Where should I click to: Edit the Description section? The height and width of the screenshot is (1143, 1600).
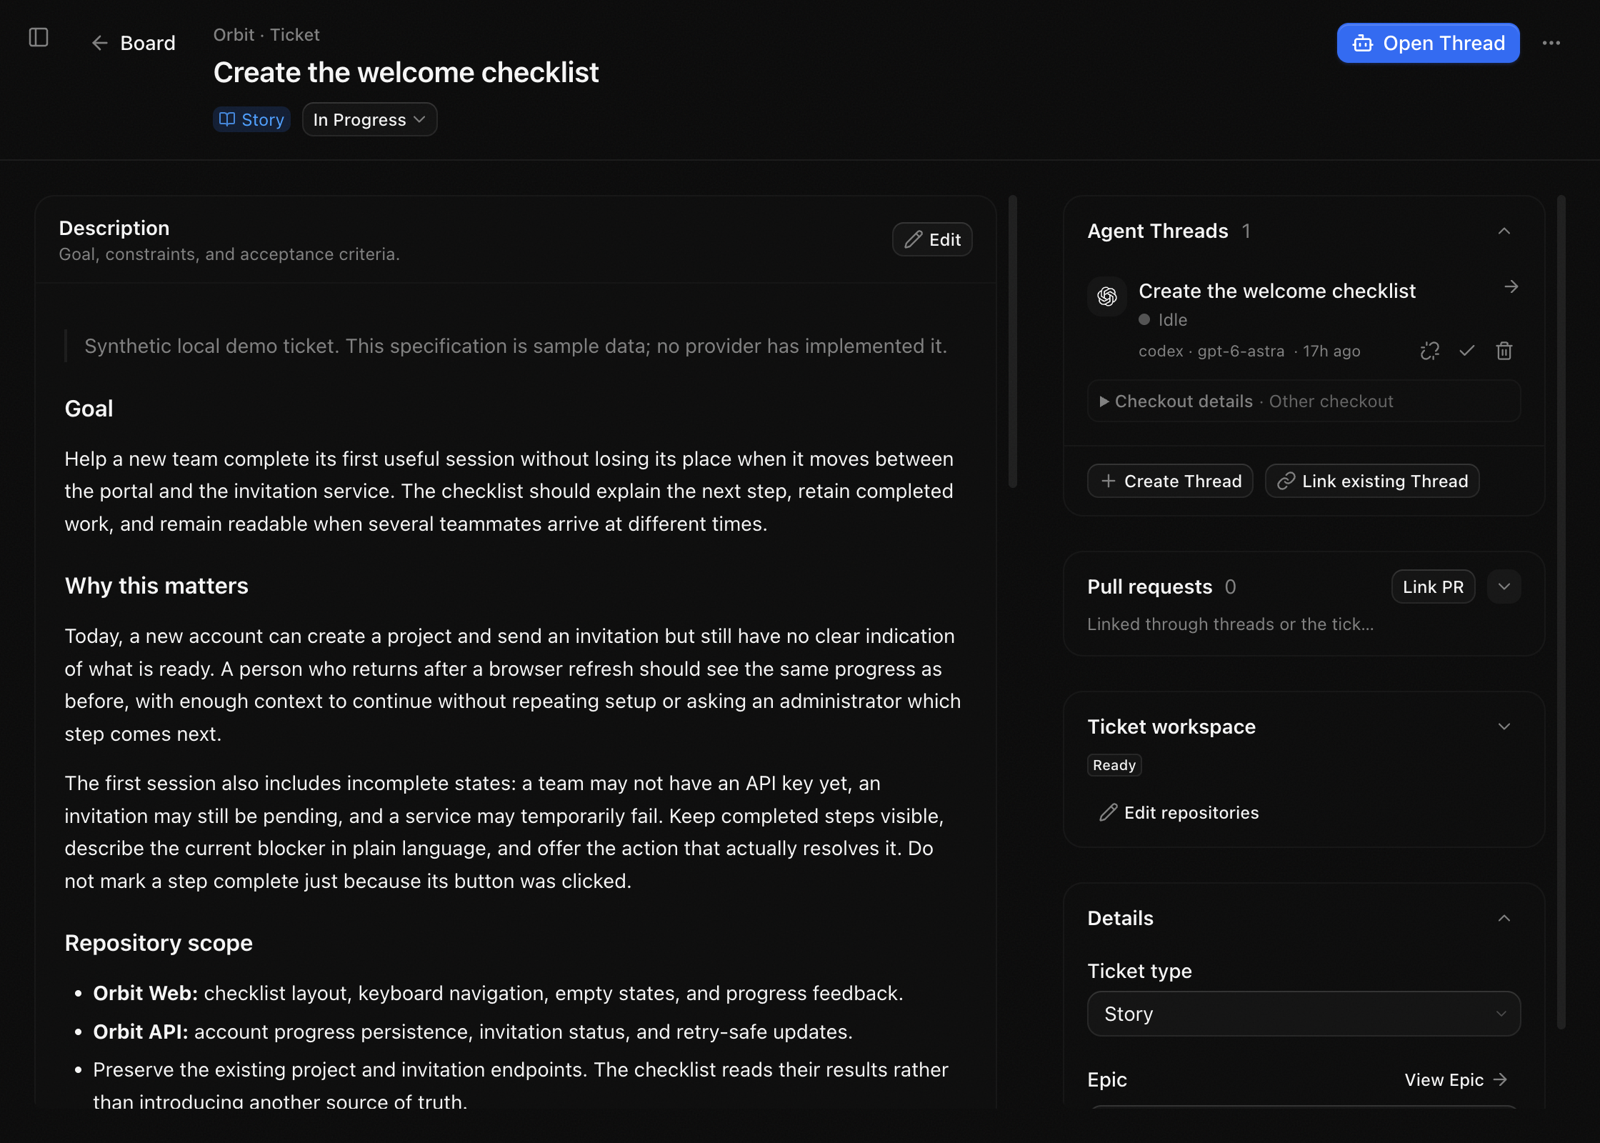[932, 239]
